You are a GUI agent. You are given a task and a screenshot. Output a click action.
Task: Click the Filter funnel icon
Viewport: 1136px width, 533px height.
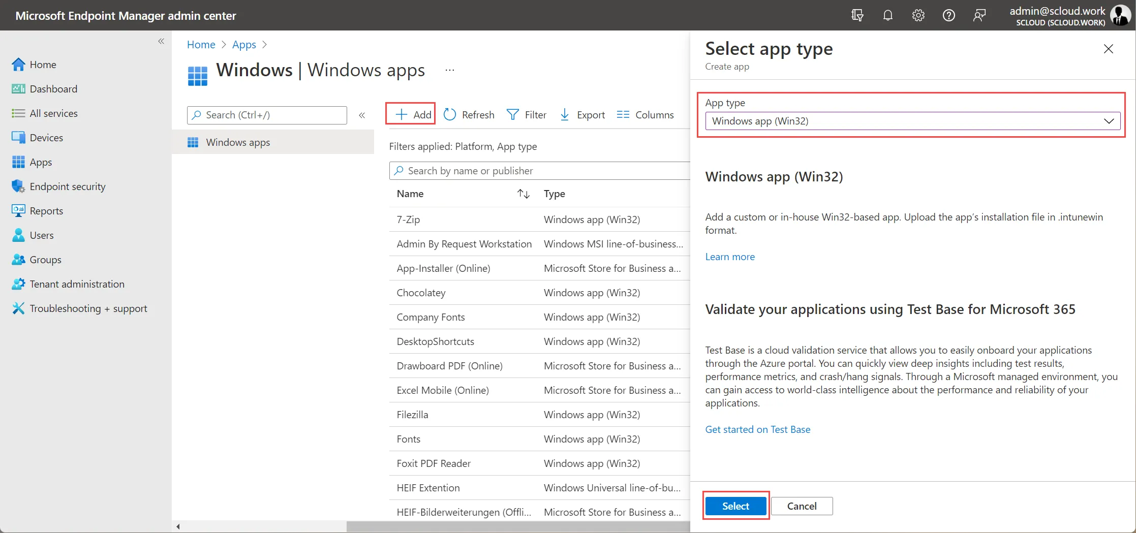click(513, 115)
